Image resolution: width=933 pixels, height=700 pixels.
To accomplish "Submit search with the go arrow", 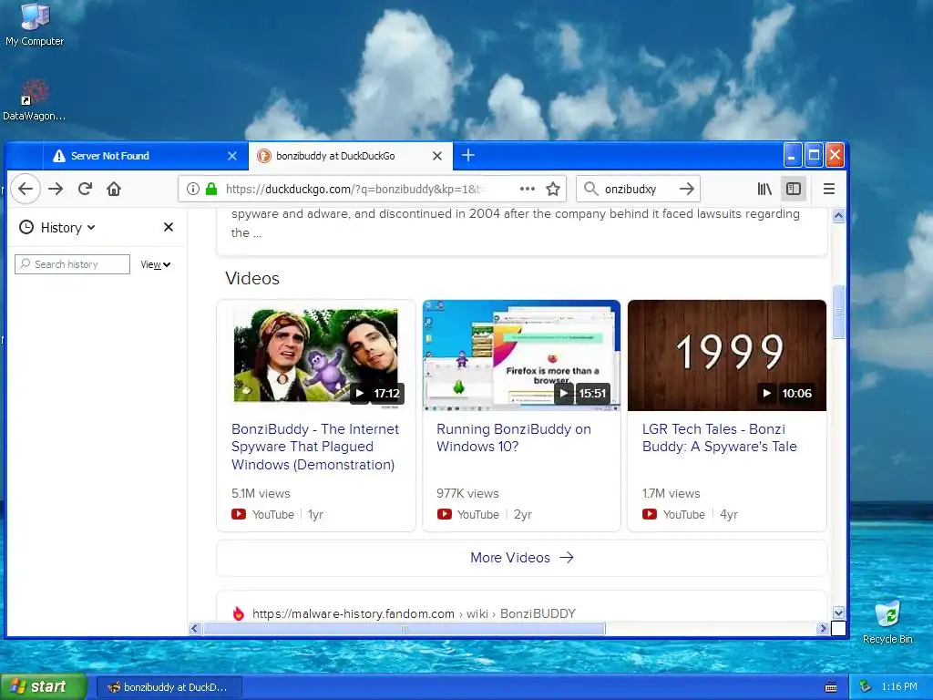I will pyautogui.click(x=687, y=190).
